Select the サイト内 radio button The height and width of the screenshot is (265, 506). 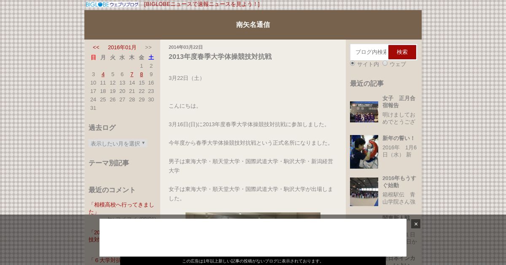point(353,63)
